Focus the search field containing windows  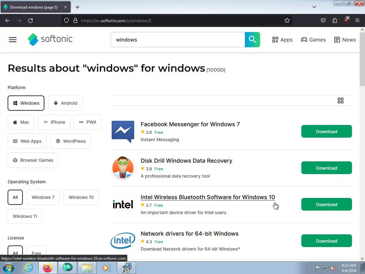pos(178,40)
